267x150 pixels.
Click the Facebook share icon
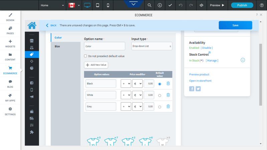tap(192, 89)
